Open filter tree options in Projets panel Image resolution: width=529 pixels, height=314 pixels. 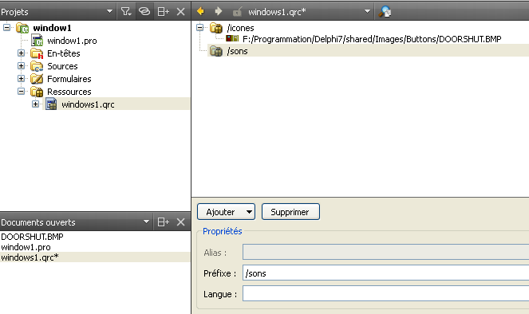[x=126, y=11]
